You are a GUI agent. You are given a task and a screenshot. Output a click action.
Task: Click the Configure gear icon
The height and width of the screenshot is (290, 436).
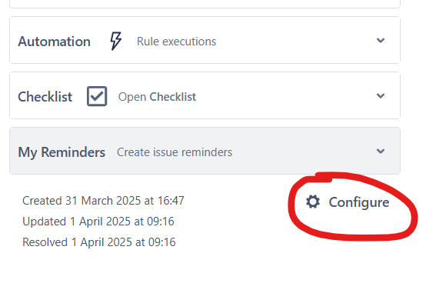[x=313, y=202]
